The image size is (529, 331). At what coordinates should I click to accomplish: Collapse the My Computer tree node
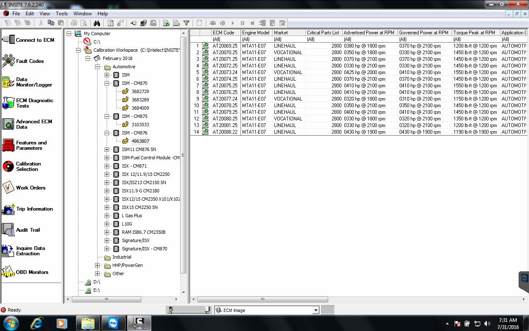69,34
